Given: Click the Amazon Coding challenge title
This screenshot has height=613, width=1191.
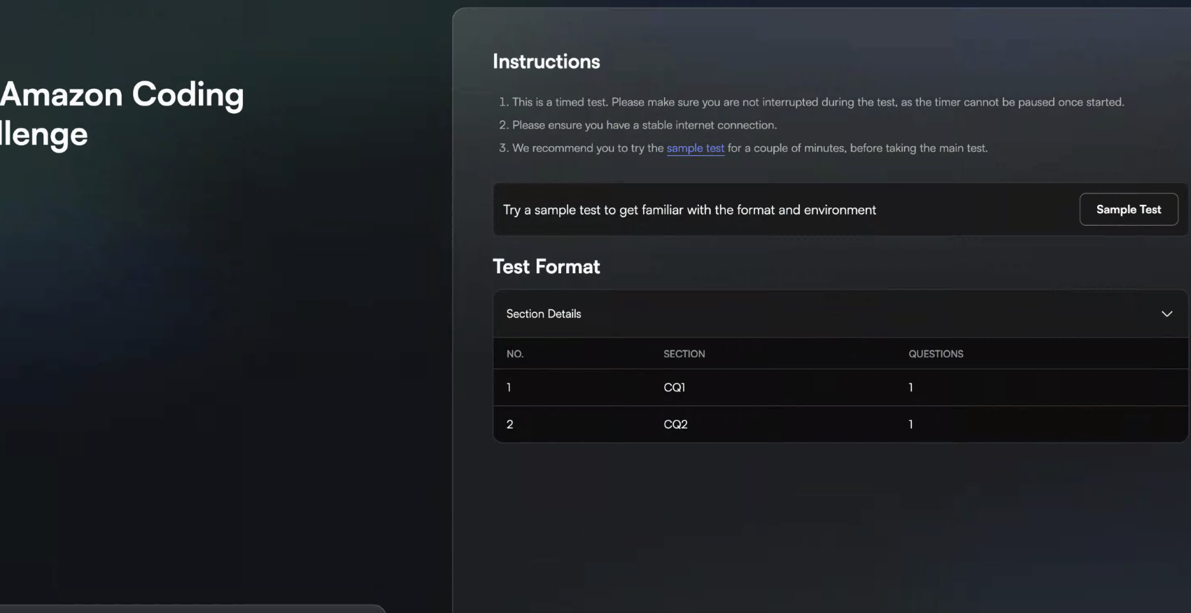Looking at the screenshot, I should (122, 114).
